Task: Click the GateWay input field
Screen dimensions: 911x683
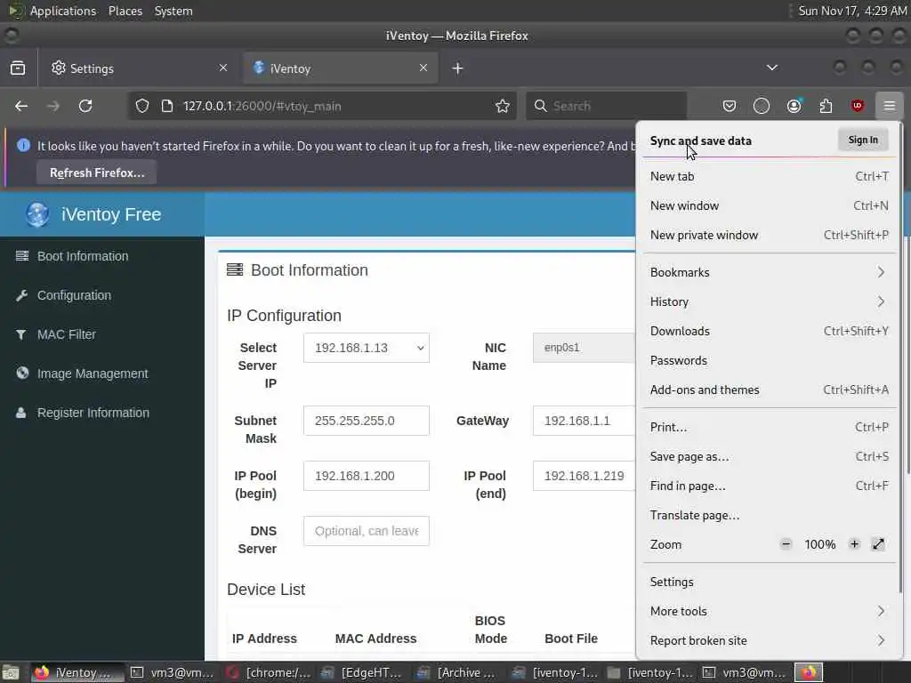Action: (x=584, y=421)
